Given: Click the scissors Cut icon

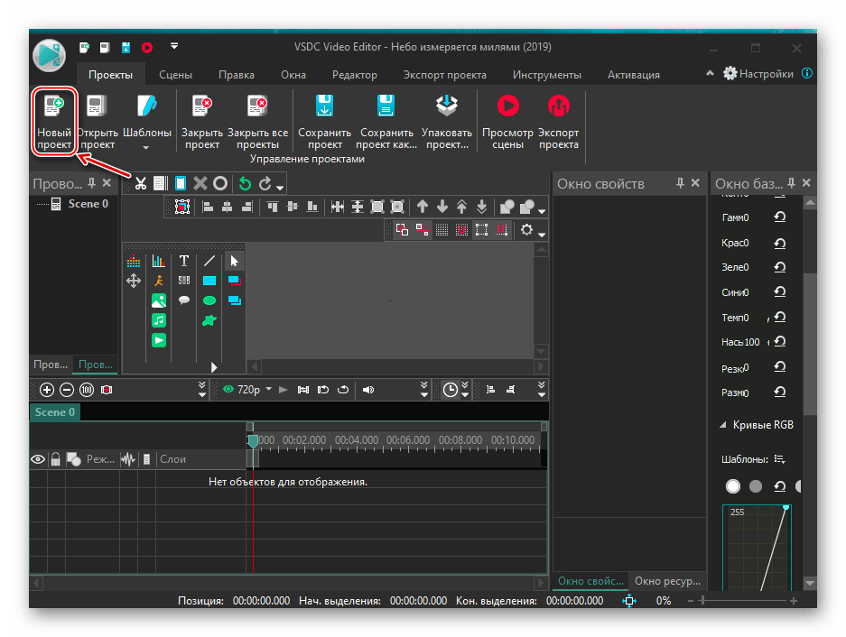Looking at the screenshot, I should [141, 183].
